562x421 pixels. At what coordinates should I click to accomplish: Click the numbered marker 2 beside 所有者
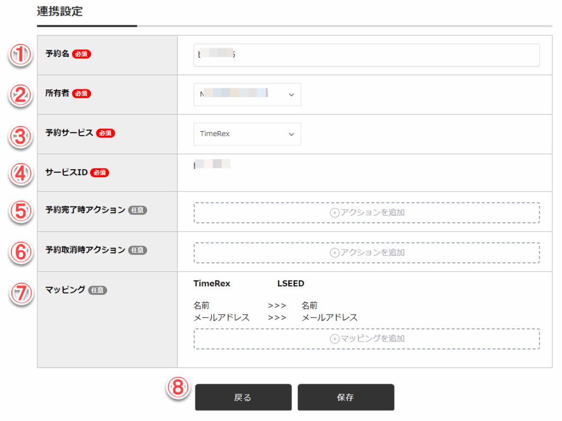click(x=20, y=95)
